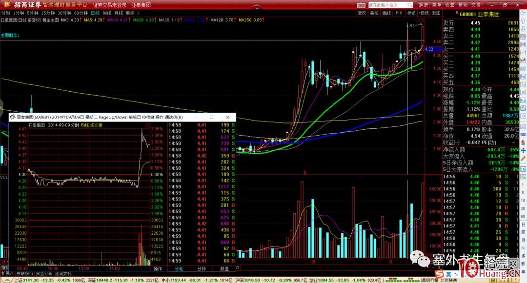Click the 叠加 overlay toolbar button
Image resolution: width=527 pixels, height=283 pixels.
[374, 13]
